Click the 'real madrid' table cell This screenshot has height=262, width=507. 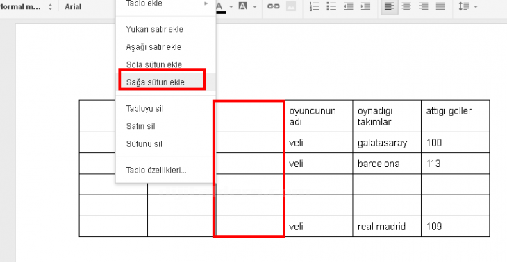387,227
